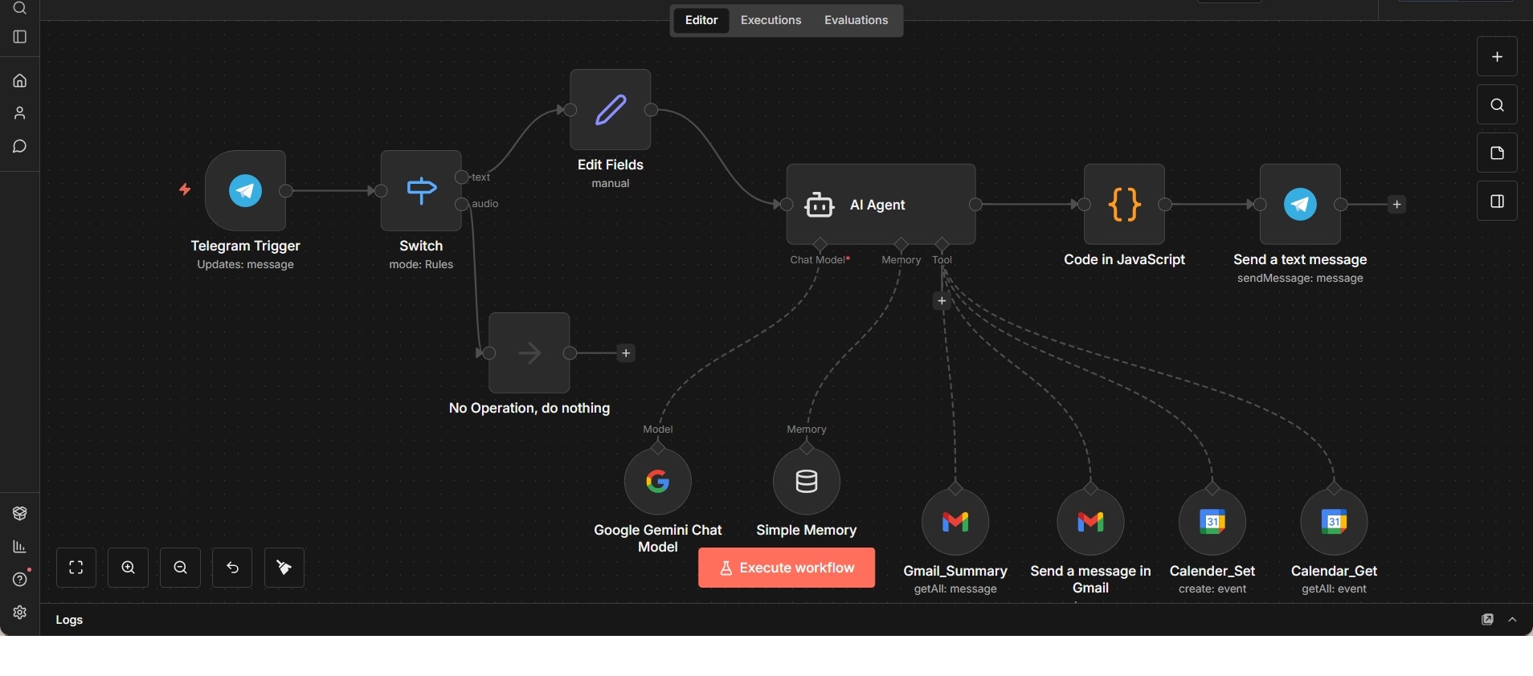Zoom in on the canvas
Viewport: 1533px width, 676px height.
pyautogui.click(x=129, y=568)
